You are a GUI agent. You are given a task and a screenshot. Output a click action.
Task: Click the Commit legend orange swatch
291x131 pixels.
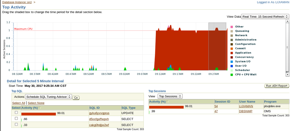(x=231, y=49)
